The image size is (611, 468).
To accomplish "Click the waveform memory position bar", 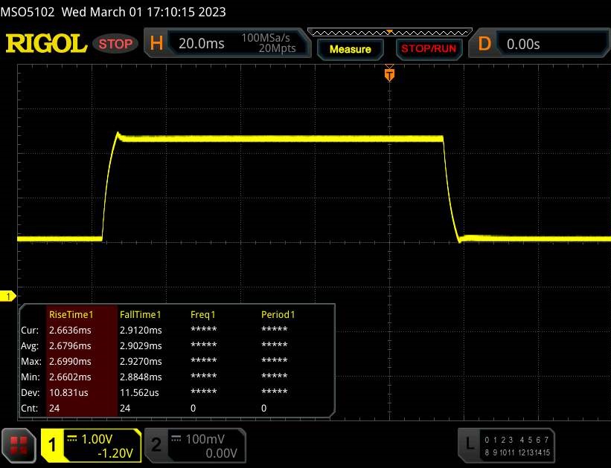I will tap(390, 32).
